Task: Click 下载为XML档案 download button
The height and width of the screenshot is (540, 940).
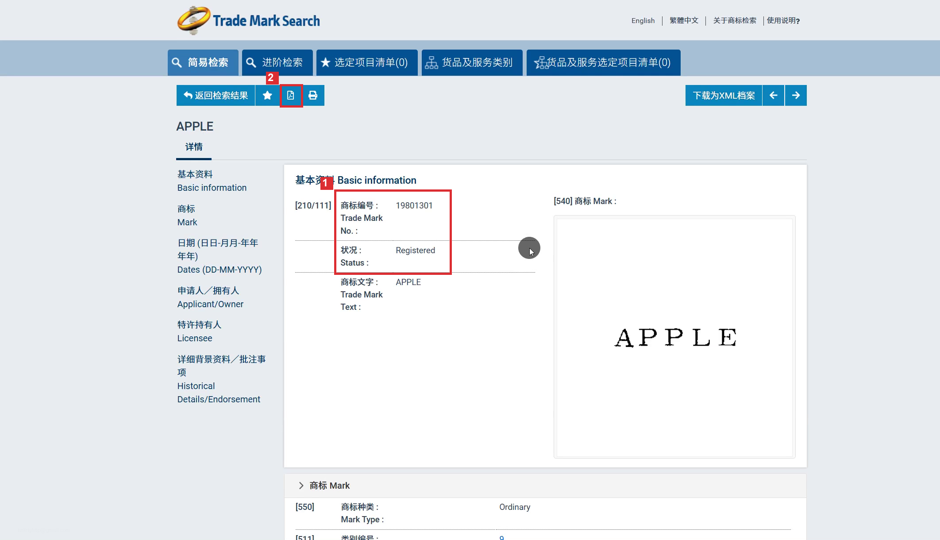Action: tap(724, 95)
